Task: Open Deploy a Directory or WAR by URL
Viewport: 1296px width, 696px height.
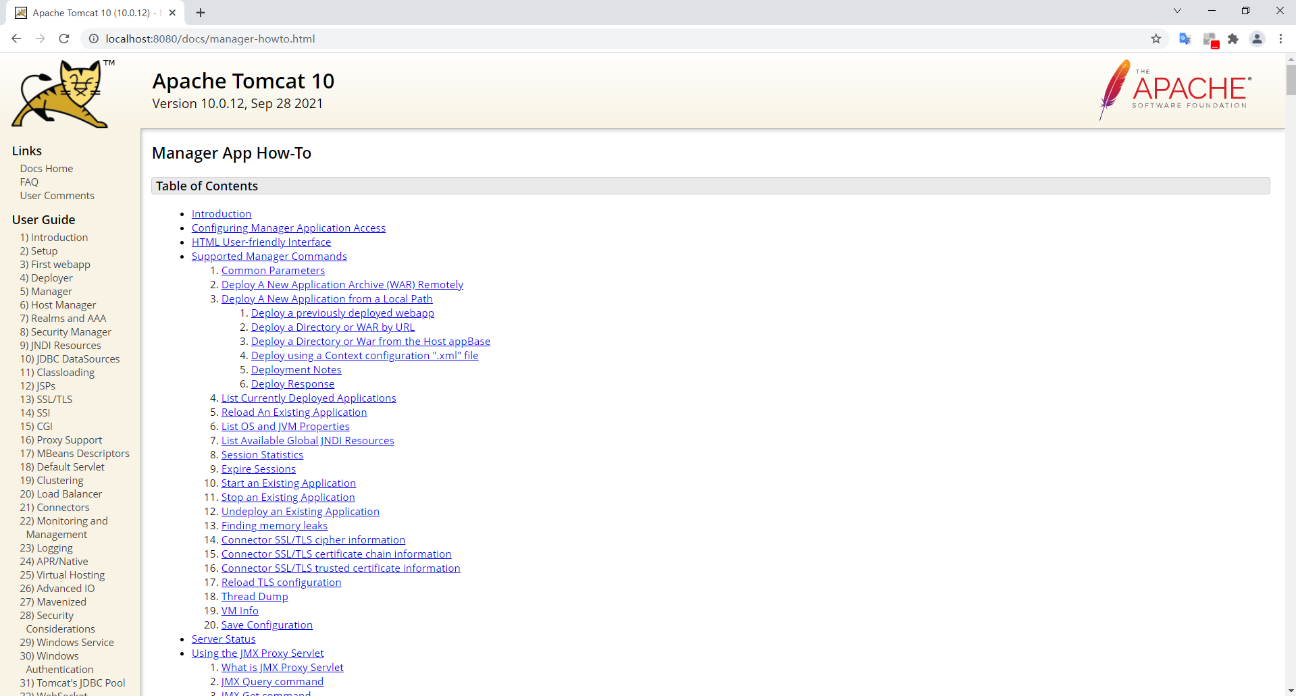Action: point(333,327)
